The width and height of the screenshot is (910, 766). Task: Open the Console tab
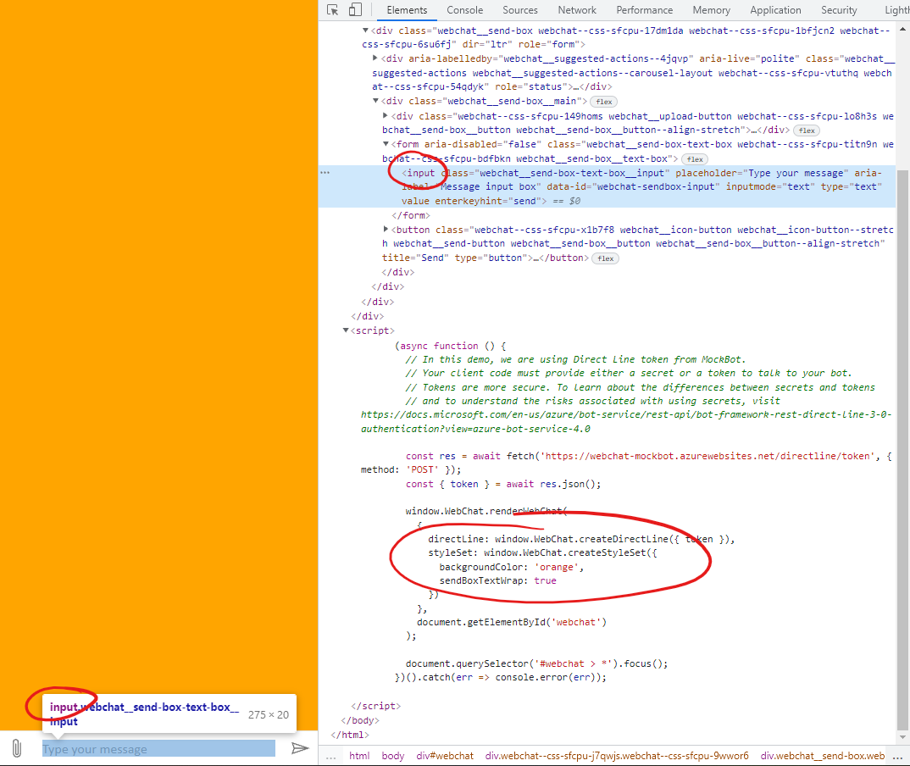(464, 10)
